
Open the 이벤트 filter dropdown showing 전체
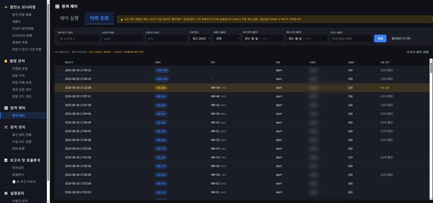click(x=227, y=39)
